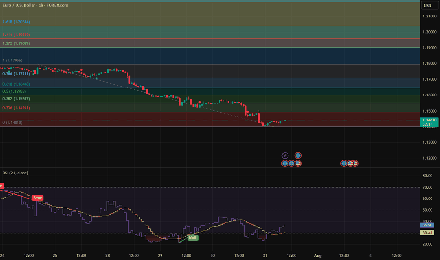Select the Fibonacci 1.272 (1.19029) label
This screenshot has width=440, height=260.
[x=16, y=43]
